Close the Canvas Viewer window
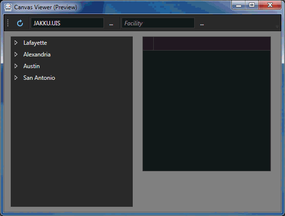The image size is (285, 216). click(270, 5)
